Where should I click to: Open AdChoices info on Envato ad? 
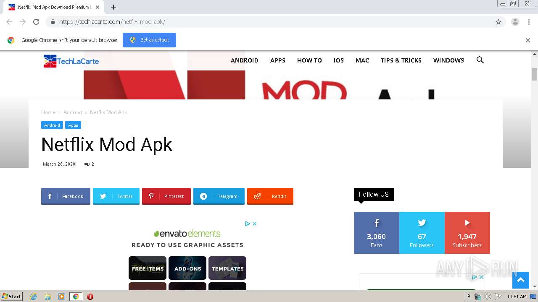pyautogui.click(x=248, y=224)
